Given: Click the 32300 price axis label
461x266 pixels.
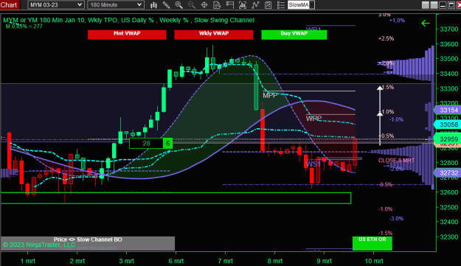Looking at the screenshot, I should pos(449,237).
